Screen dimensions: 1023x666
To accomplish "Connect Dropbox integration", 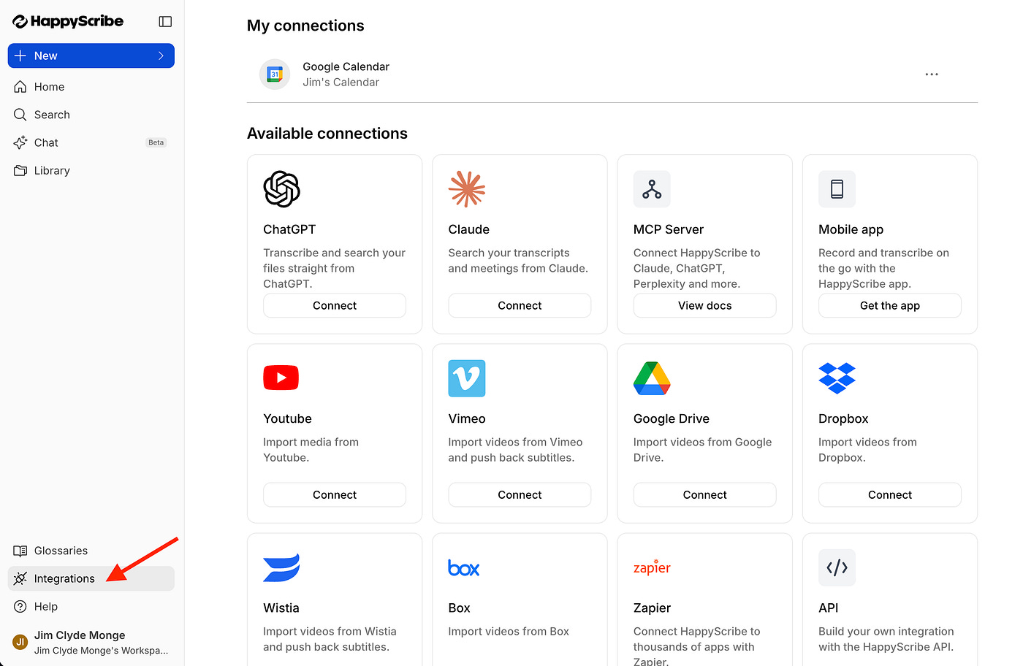I will (x=890, y=494).
